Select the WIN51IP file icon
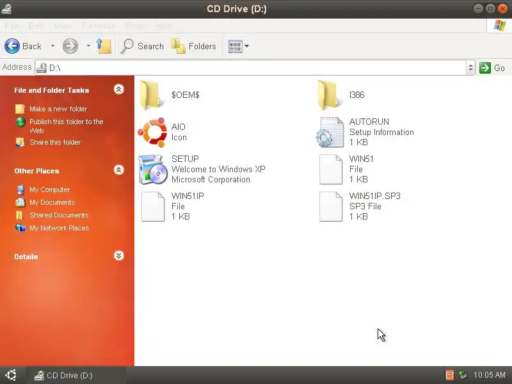The height and width of the screenshot is (384, 512). click(x=153, y=207)
